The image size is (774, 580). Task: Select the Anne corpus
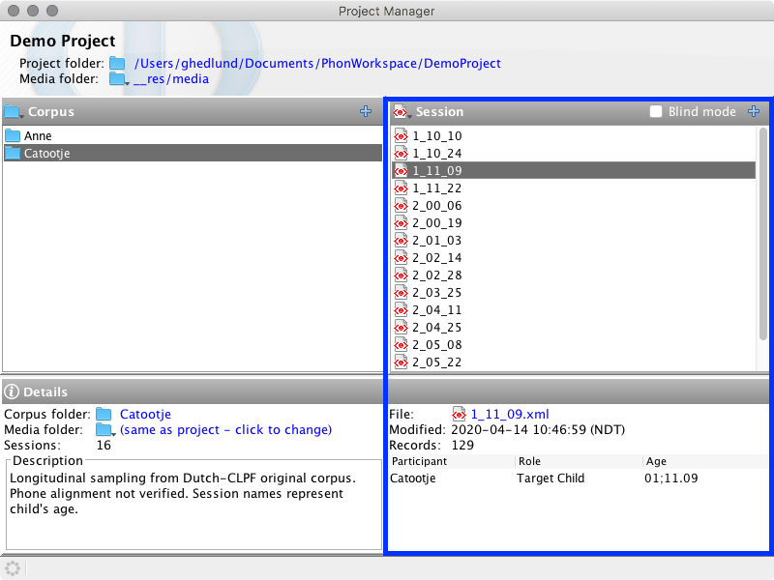tap(39, 136)
